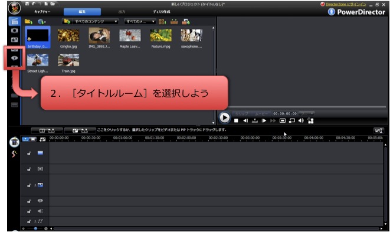
Task: Click the library view grid icon
Action: (x=162, y=22)
